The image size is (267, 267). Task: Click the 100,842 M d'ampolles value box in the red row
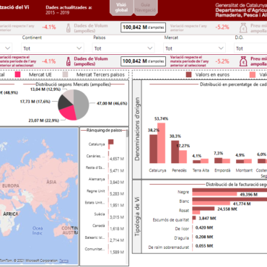click(143, 61)
